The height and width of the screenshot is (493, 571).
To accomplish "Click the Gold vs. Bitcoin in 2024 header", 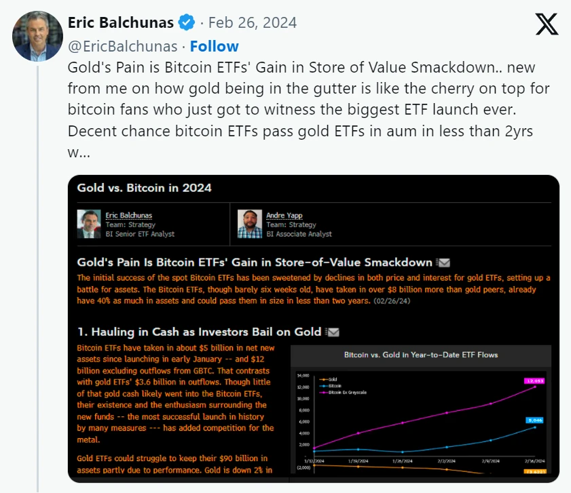I will click(x=144, y=188).
